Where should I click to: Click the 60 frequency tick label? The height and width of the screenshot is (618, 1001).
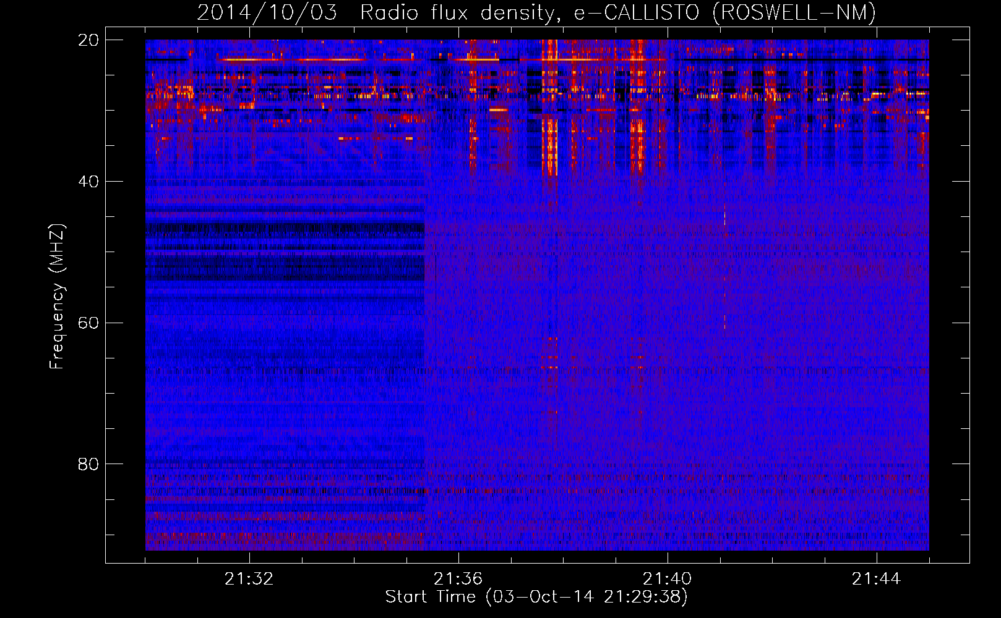click(88, 323)
